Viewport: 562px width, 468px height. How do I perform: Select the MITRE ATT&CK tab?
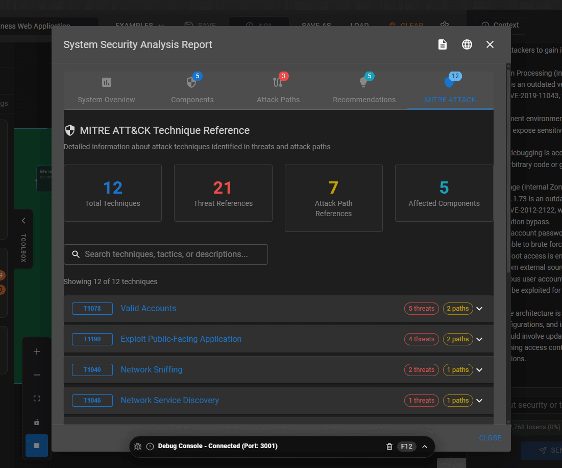(x=450, y=90)
